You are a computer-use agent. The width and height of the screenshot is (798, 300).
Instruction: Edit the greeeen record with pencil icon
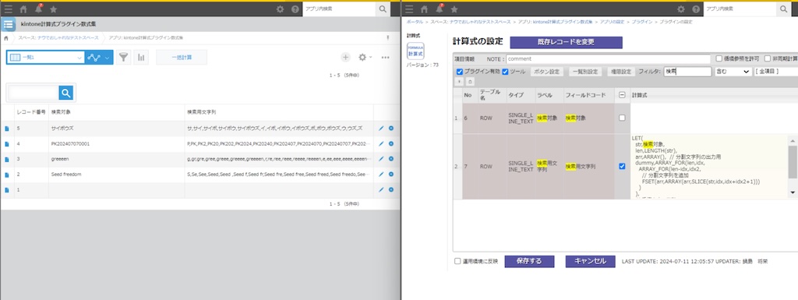(x=381, y=159)
